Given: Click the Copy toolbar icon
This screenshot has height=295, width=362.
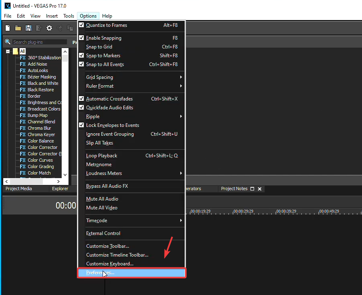Looking at the screenshot, I should [x=70, y=28].
